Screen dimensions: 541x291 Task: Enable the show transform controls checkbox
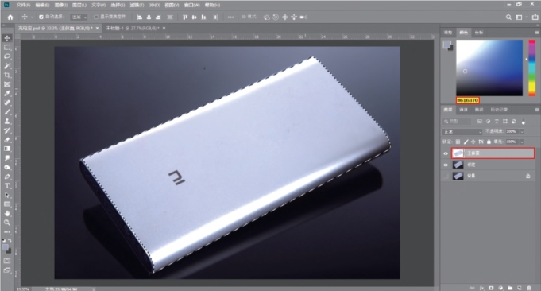point(96,17)
